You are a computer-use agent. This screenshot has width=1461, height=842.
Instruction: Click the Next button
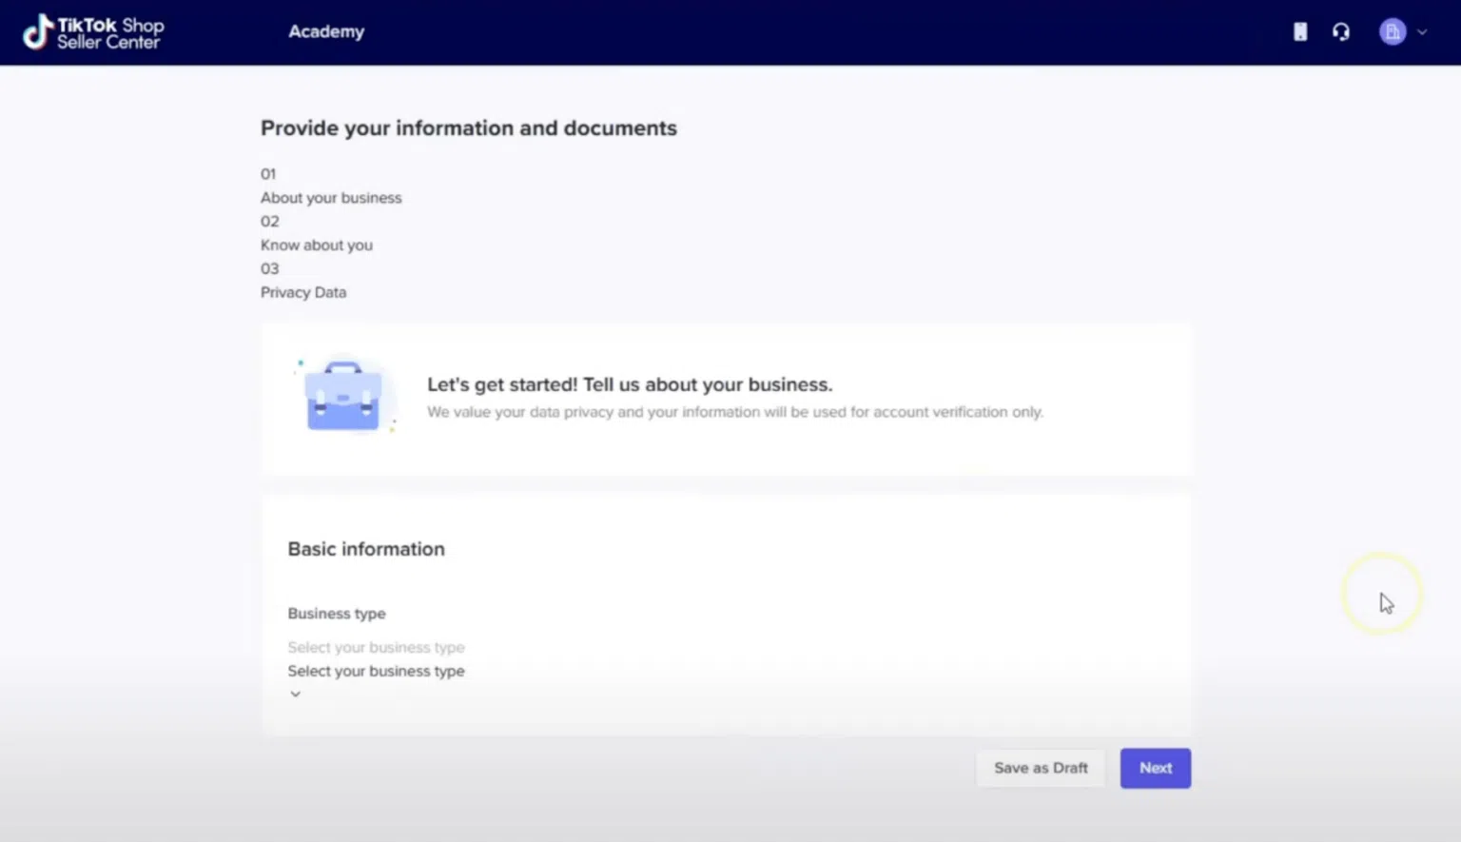pos(1156,768)
